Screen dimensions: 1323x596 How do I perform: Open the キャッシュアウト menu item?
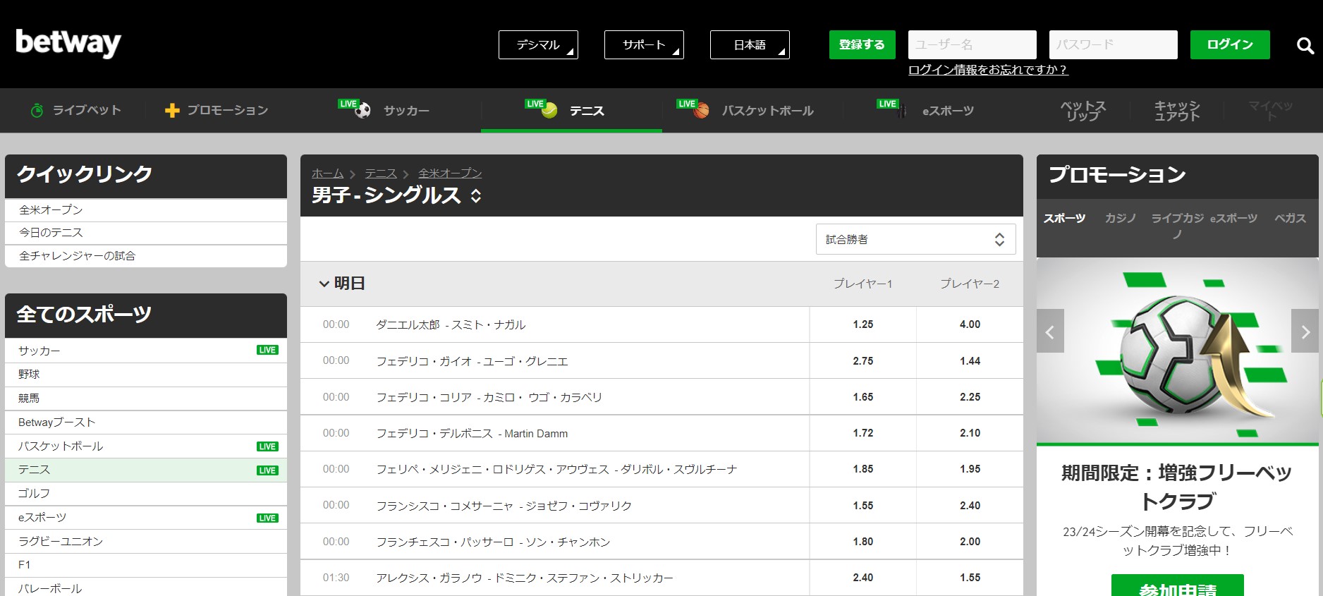(x=1177, y=111)
